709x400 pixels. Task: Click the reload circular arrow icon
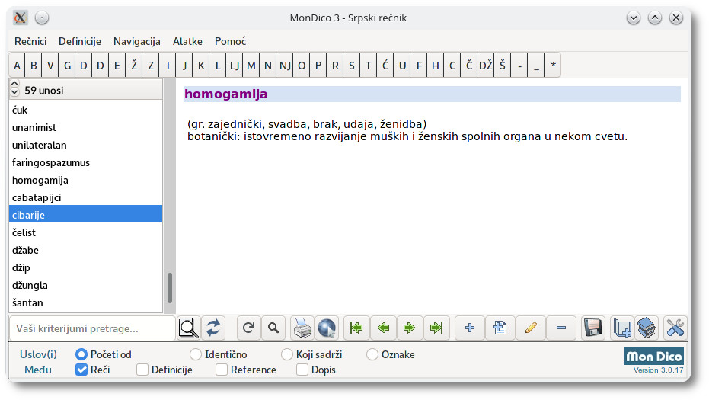click(248, 328)
